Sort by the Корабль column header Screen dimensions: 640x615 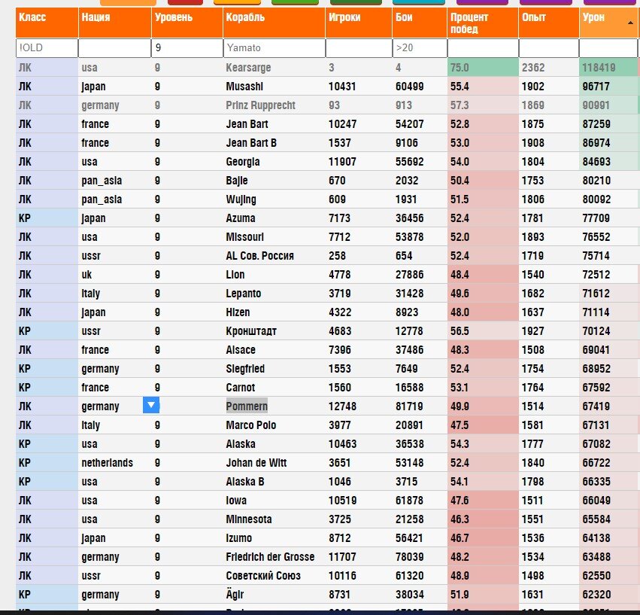point(275,23)
